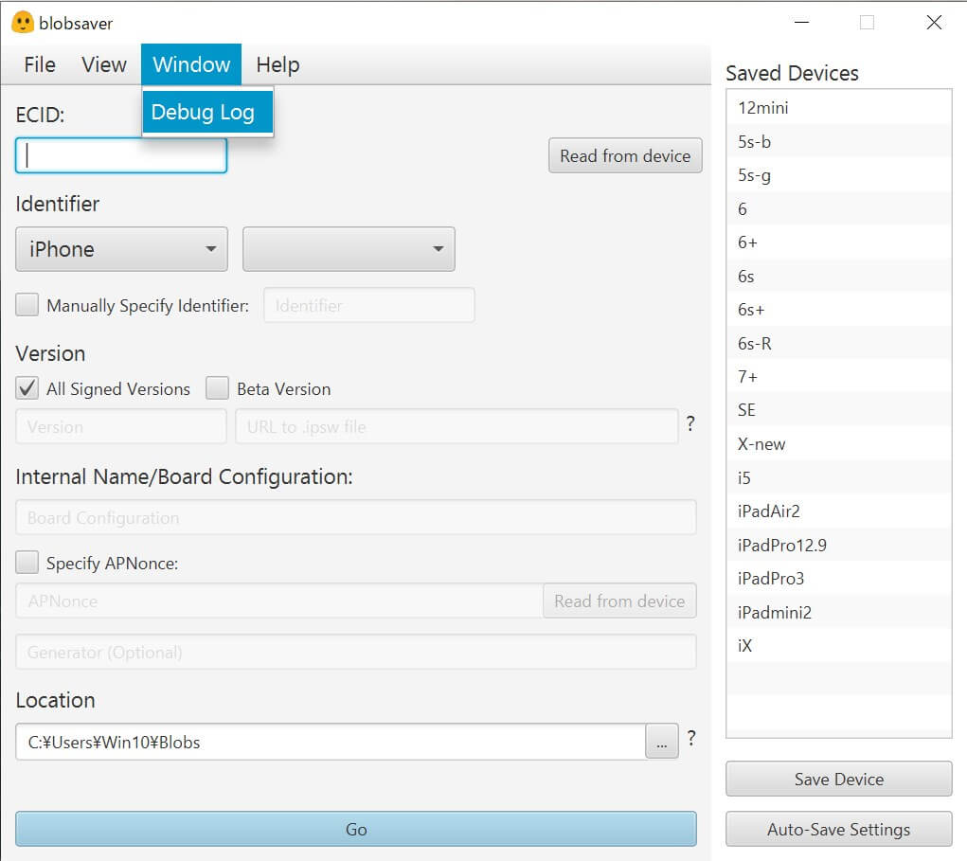Open Auto-Save Settings
The height and width of the screenshot is (861, 967).
tap(838, 829)
